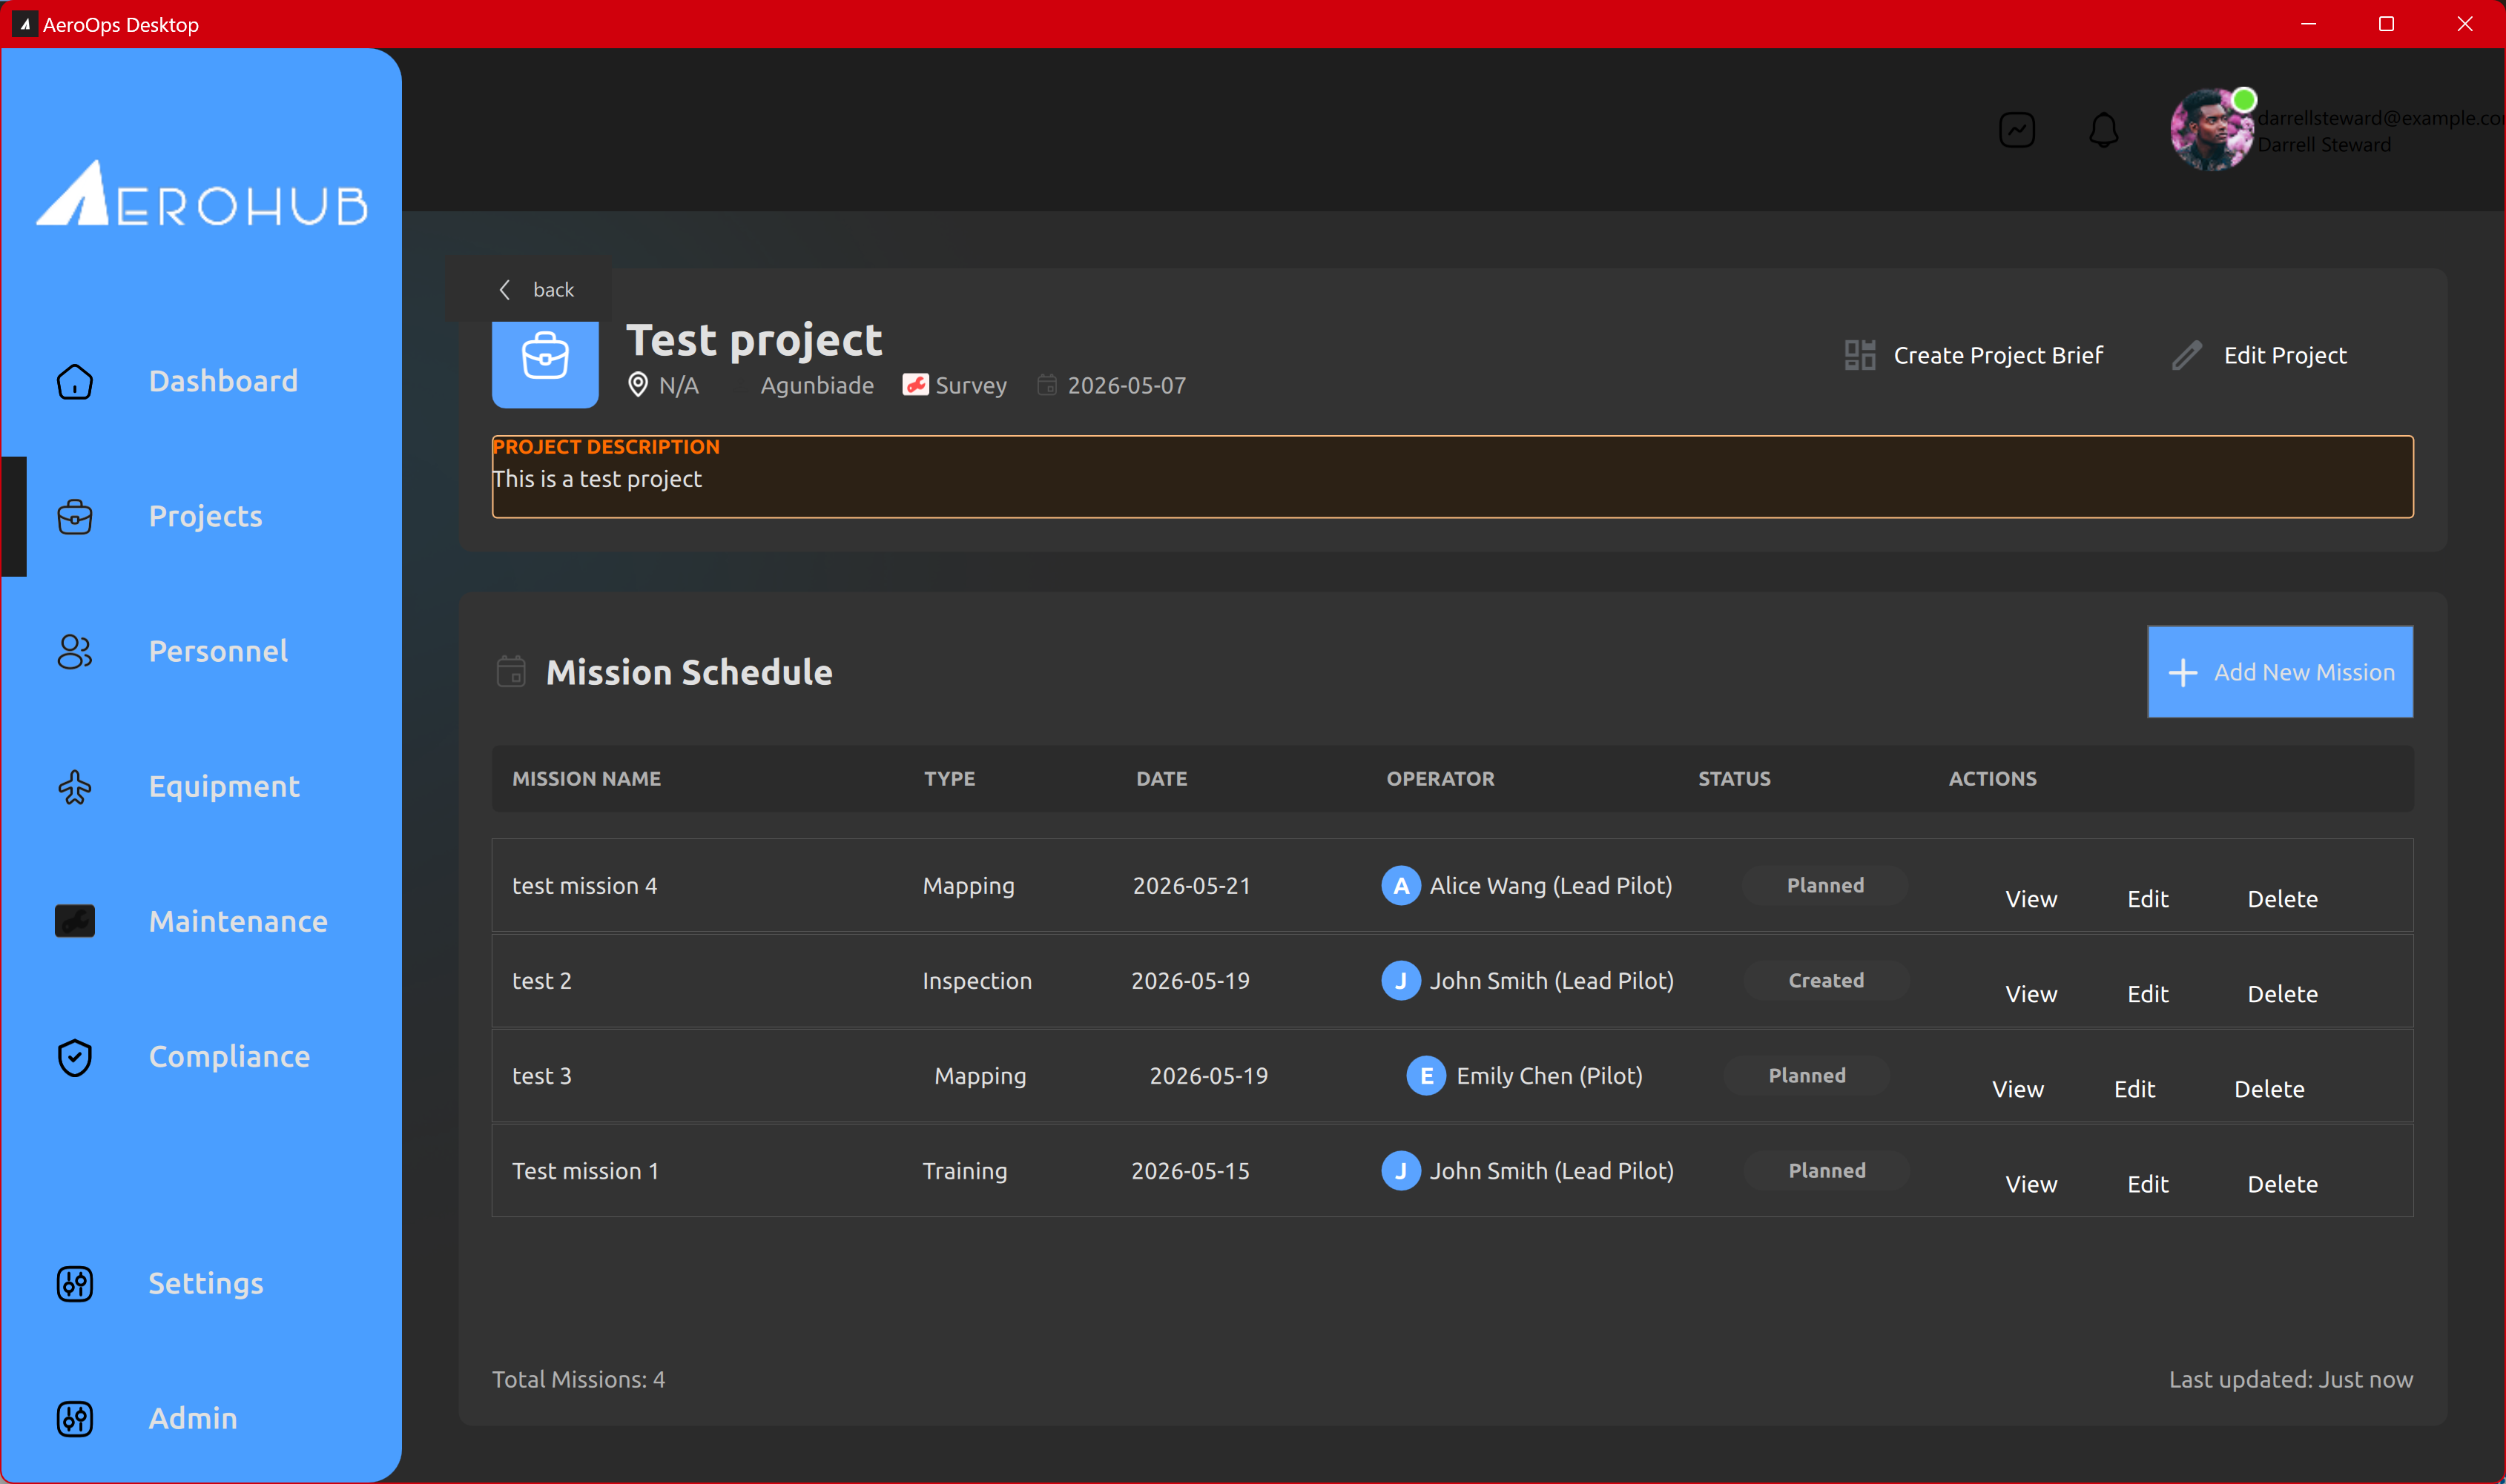Click the calendar icon beside 2026-05-07

coord(1046,385)
